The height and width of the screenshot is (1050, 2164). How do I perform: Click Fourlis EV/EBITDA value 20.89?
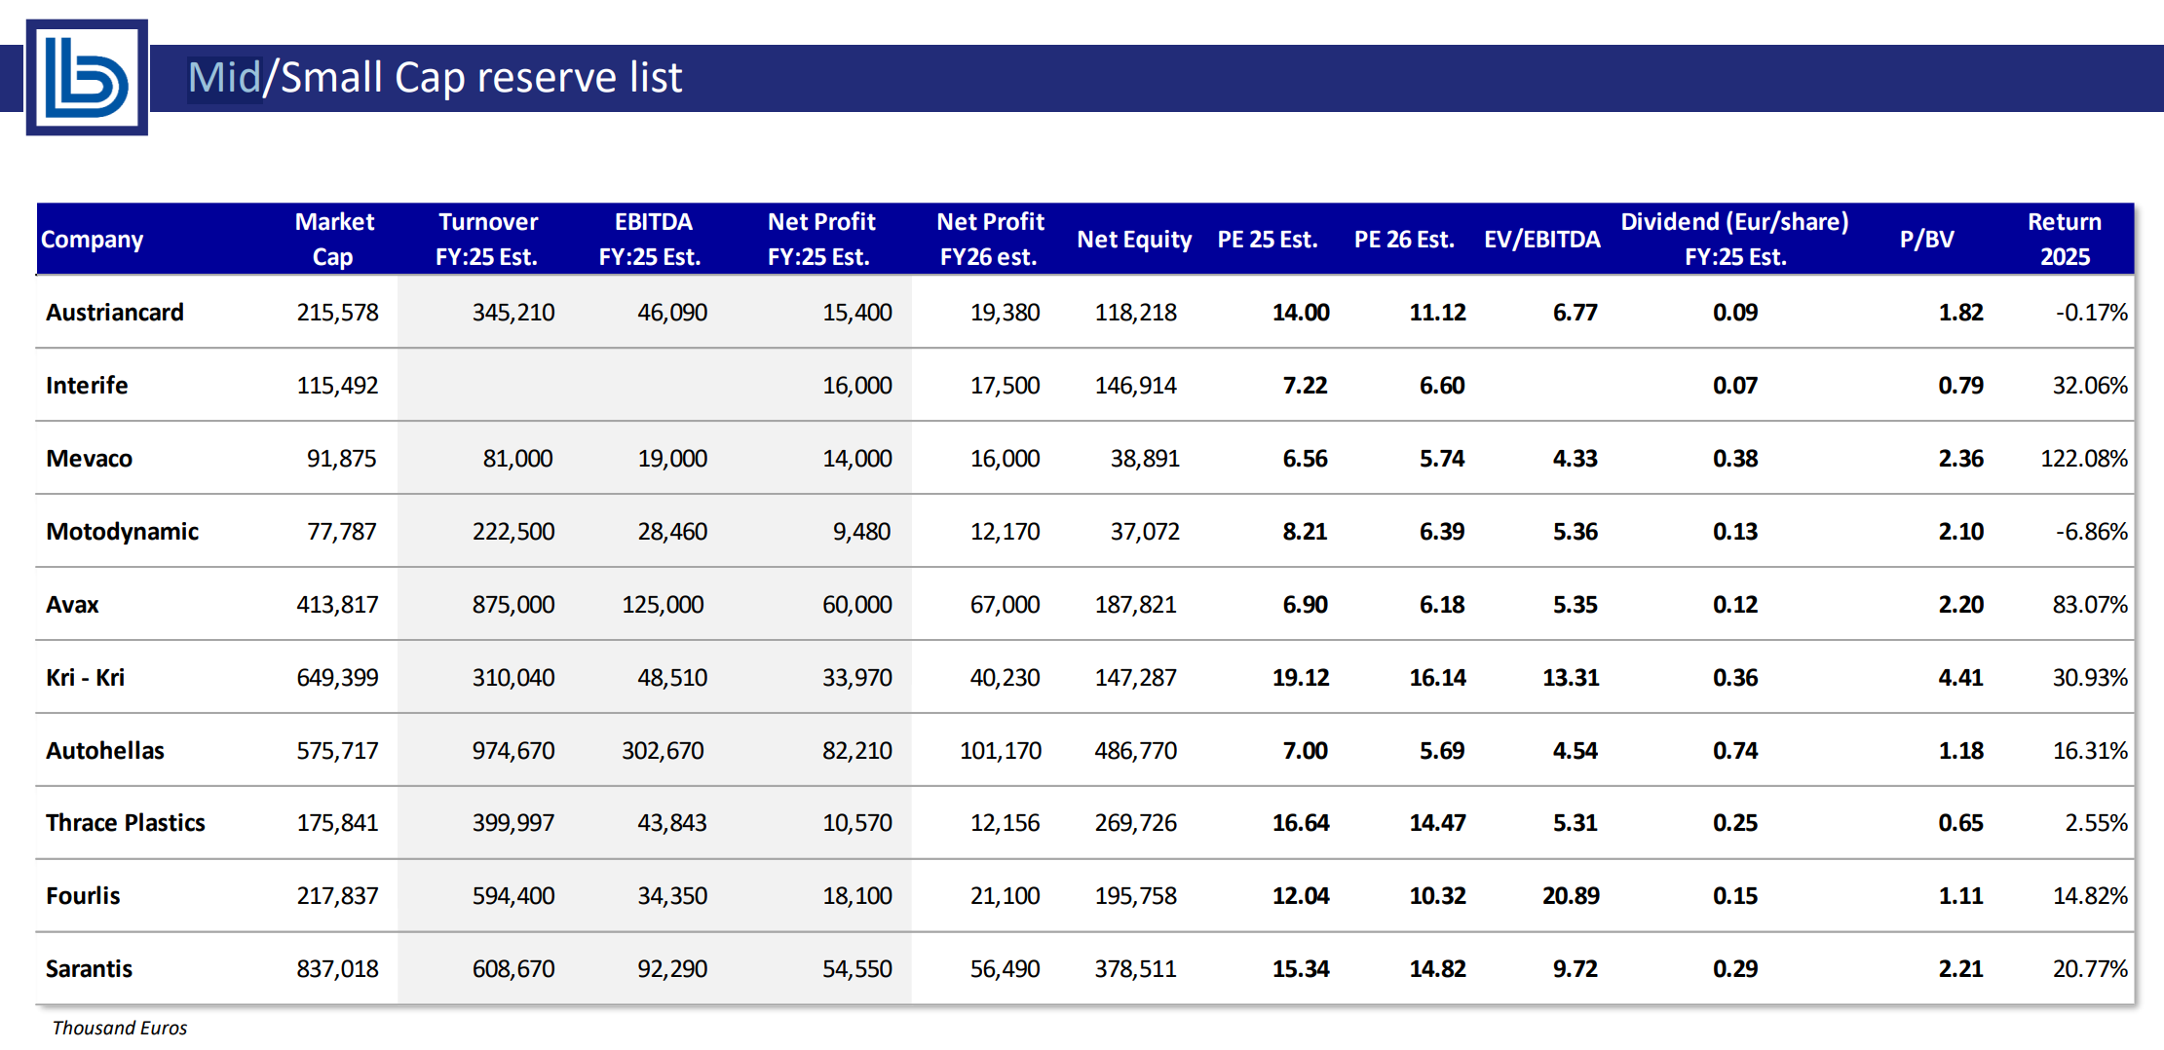[x=1571, y=896]
